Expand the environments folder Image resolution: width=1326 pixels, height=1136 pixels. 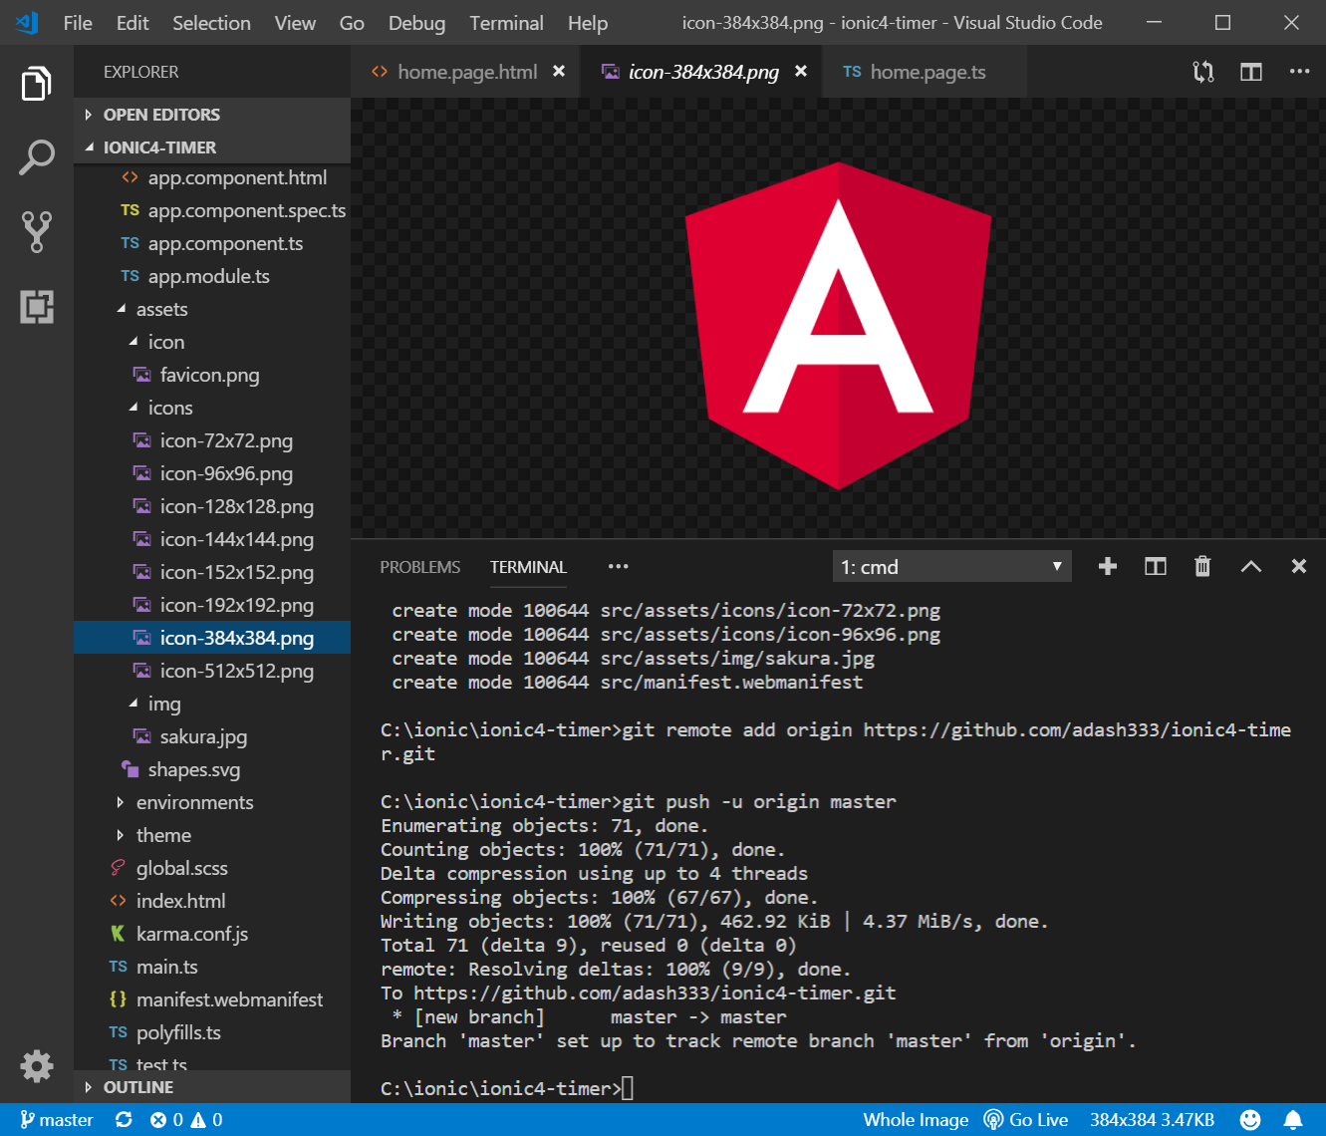pyautogui.click(x=194, y=802)
